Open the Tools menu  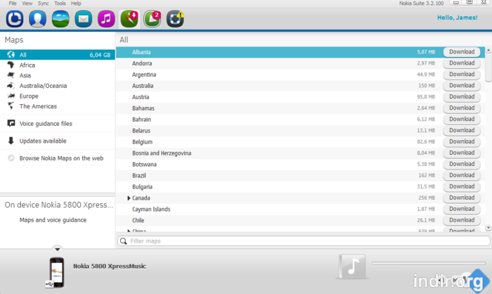60,4
